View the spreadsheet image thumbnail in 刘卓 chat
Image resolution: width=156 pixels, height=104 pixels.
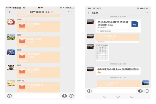[102, 52]
